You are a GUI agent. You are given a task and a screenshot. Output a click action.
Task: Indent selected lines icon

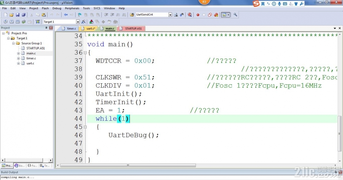pyautogui.click(x=106, y=15)
